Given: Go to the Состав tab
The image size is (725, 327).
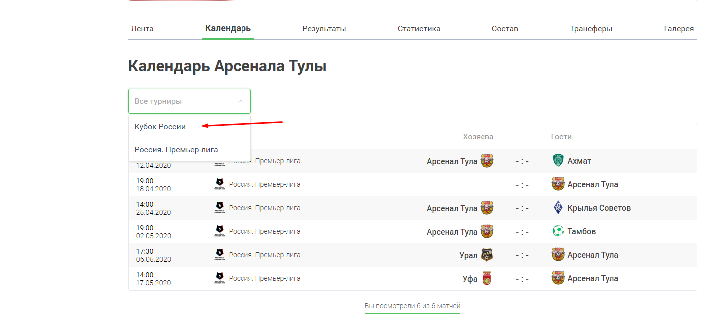Looking at the screenshot, I should pyautogui.click(x=505, y=29).
